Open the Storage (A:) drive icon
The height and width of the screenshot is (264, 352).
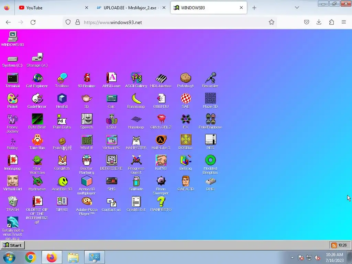point(37,60)
